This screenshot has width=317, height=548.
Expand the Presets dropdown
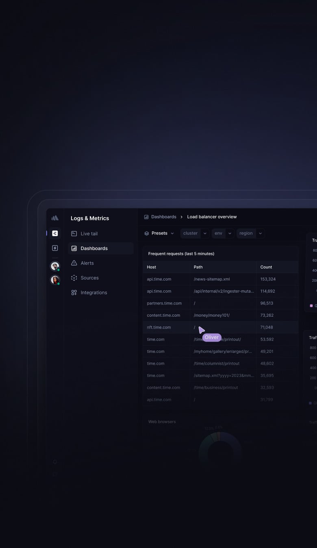pos(159,233)
